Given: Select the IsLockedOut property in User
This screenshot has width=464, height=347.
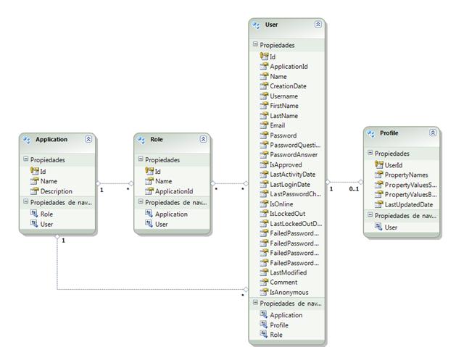Looking at the screenshot, I should [x=287, y=214].
